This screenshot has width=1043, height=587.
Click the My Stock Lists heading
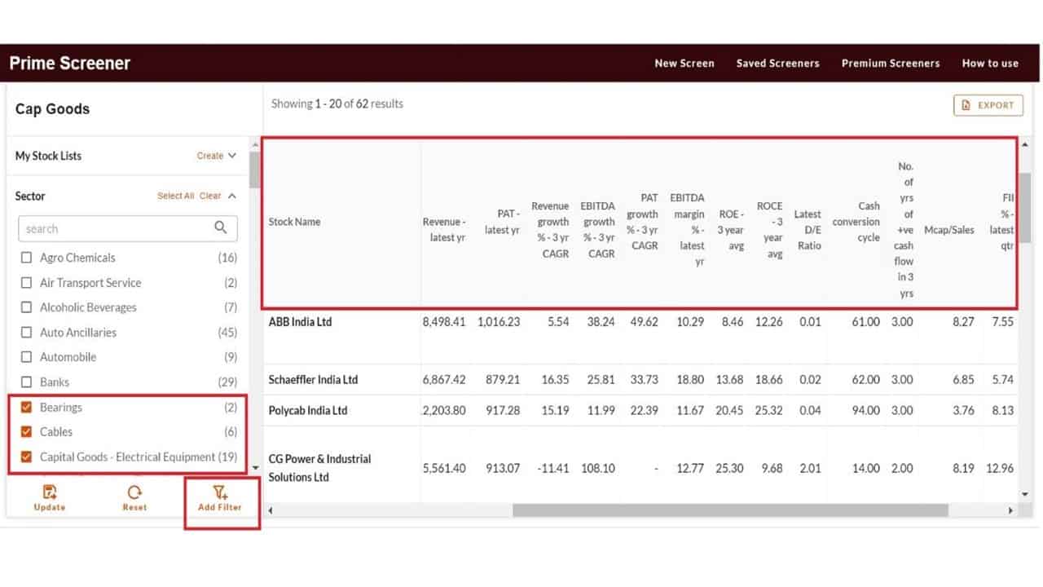pyautogui.click(x=48, y=156)
